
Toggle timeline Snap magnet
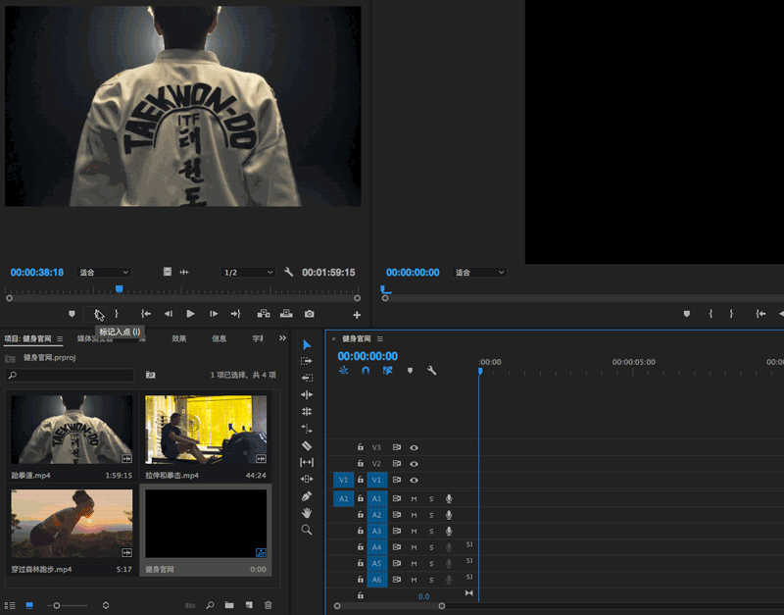click(366, 371)
